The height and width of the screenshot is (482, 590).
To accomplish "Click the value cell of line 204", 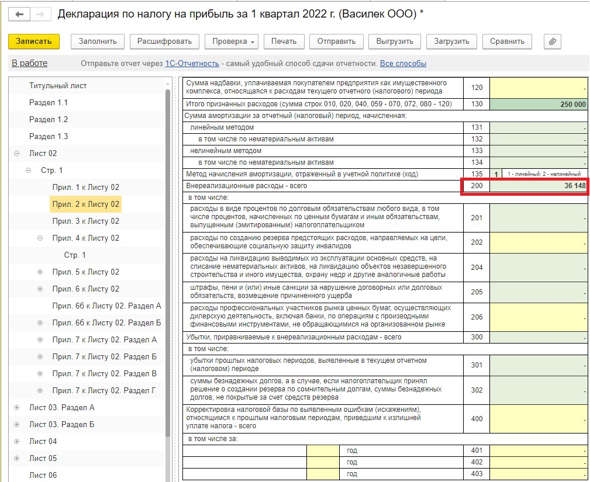I will click(x=539, y=268).
